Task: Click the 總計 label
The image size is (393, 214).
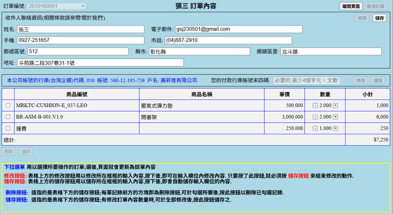Action: point(9,140)
